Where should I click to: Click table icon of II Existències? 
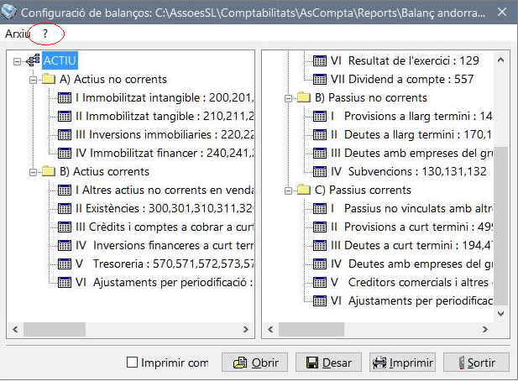(65, 209)
